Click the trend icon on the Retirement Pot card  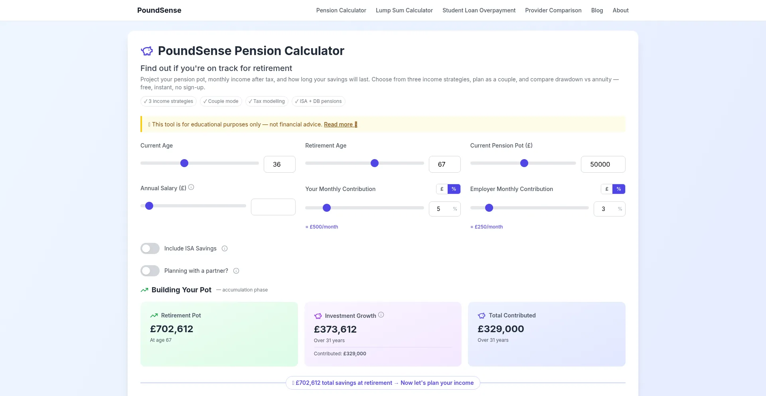[x=154, y=315]
